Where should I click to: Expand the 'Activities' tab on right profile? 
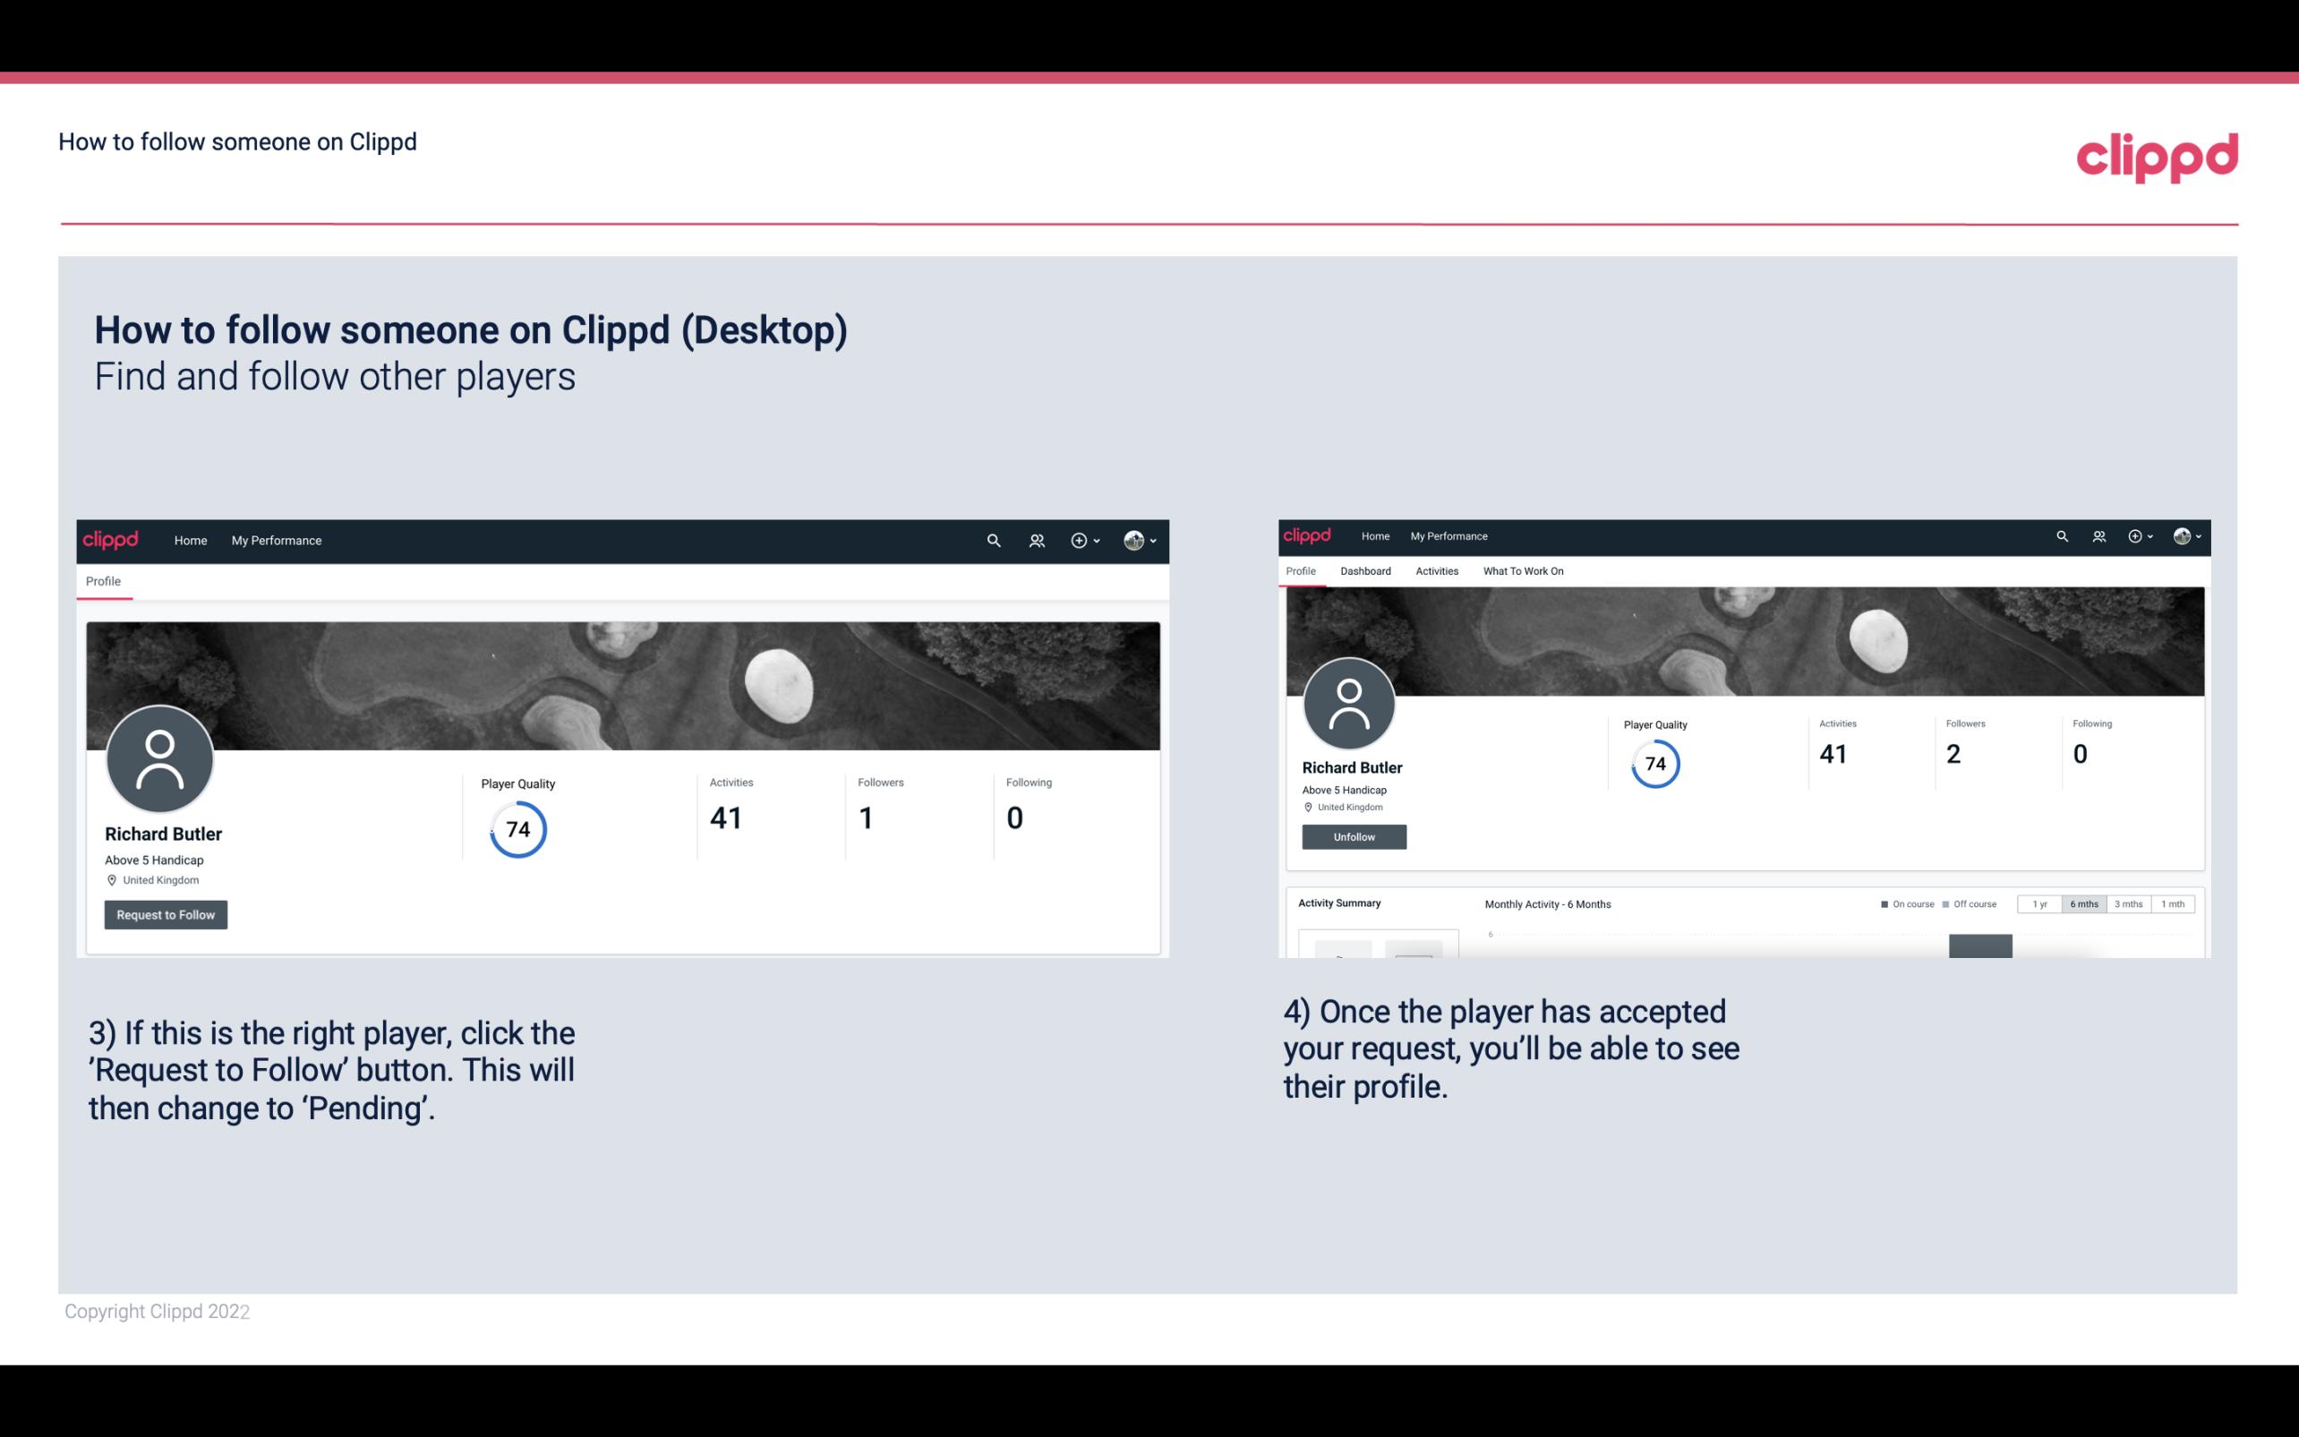click(1435, 569)
